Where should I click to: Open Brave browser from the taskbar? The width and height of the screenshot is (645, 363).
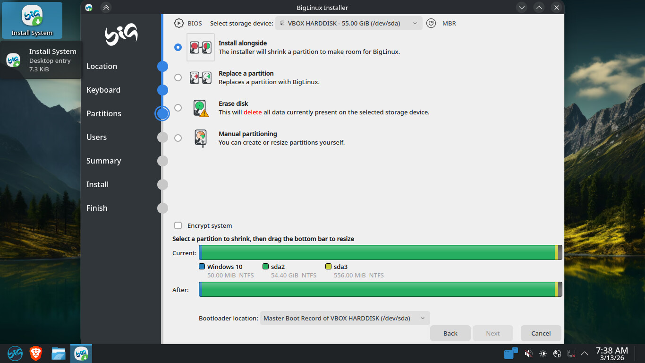tap(36, 353)
